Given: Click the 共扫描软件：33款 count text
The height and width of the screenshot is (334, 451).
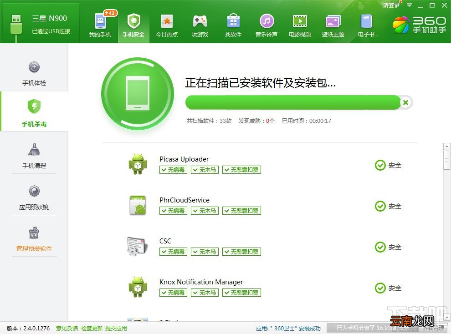Looking at the screenshot, I should (x=209, y=121).
